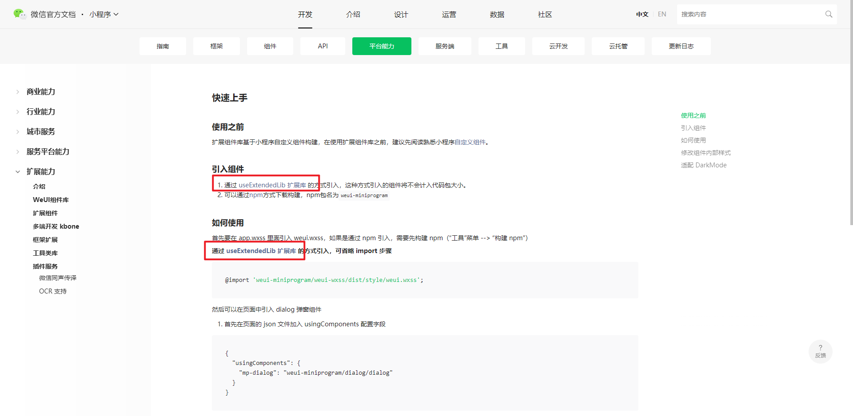Select 中文 language option
Image resolution: width=853 pixels, height=416 pixels.
[x=642, y=14]
